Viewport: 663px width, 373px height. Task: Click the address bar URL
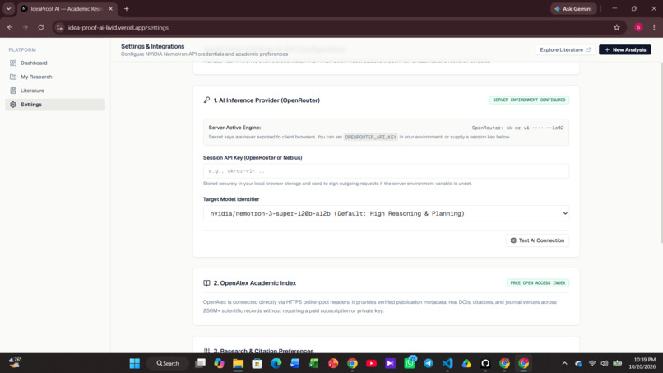(118, 27)
